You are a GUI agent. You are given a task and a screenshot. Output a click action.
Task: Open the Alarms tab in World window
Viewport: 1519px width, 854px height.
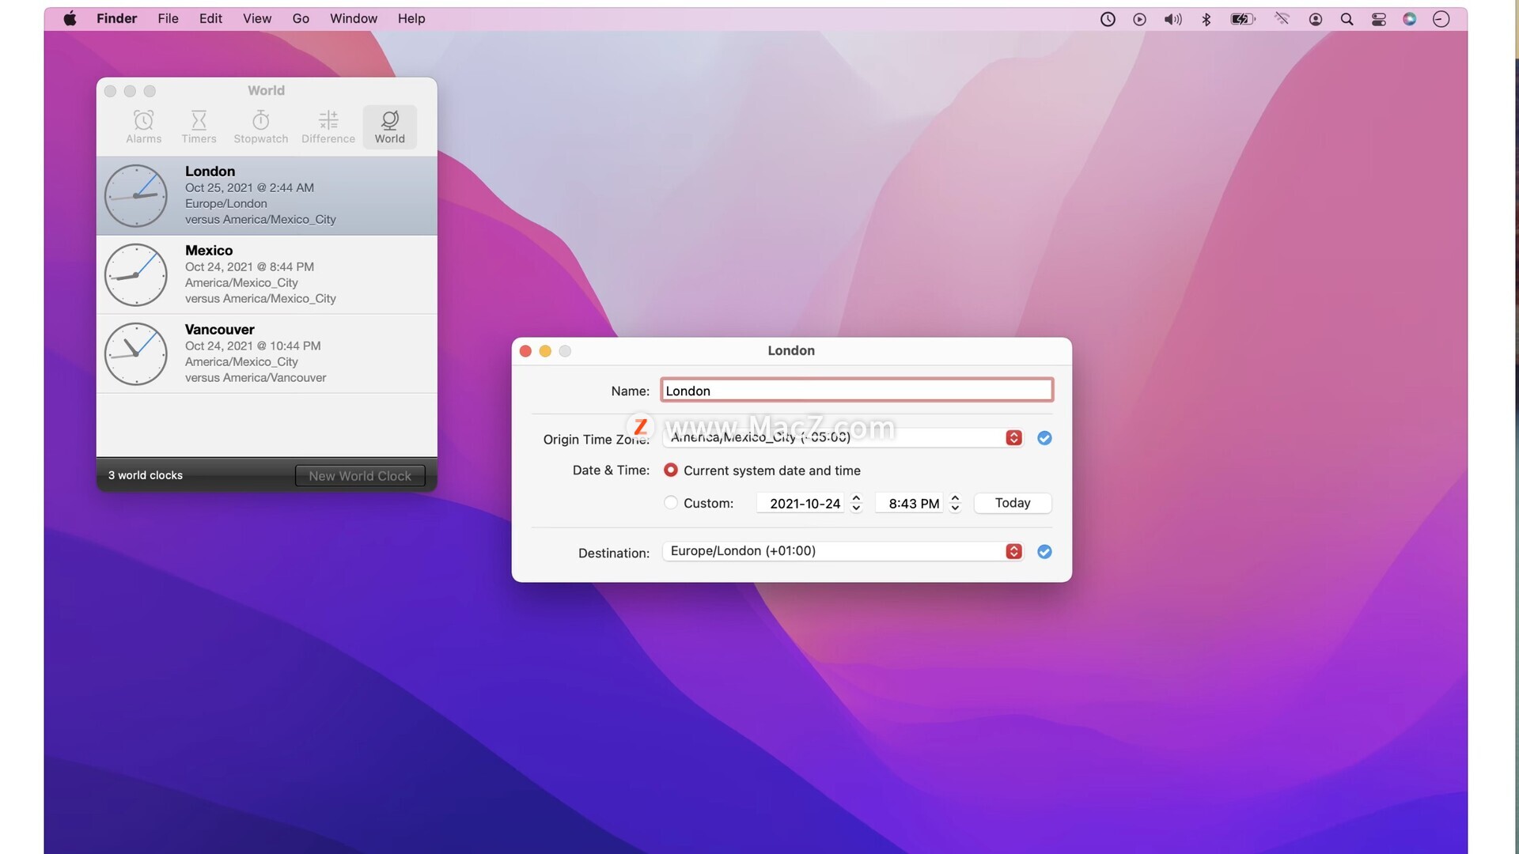pos(143,127)
